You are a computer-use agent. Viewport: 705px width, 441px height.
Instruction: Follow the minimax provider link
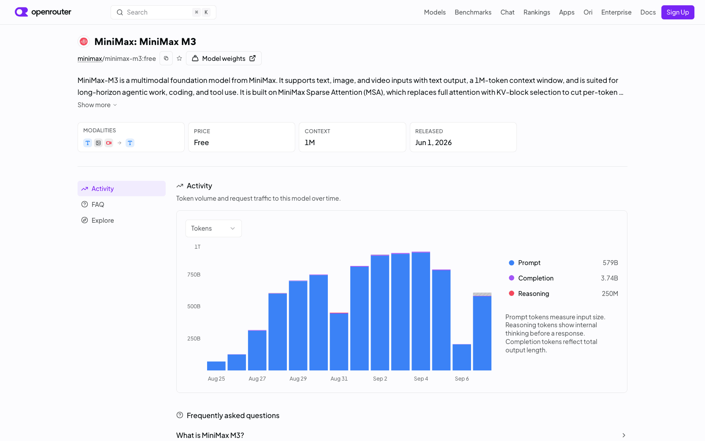[90, 59]
